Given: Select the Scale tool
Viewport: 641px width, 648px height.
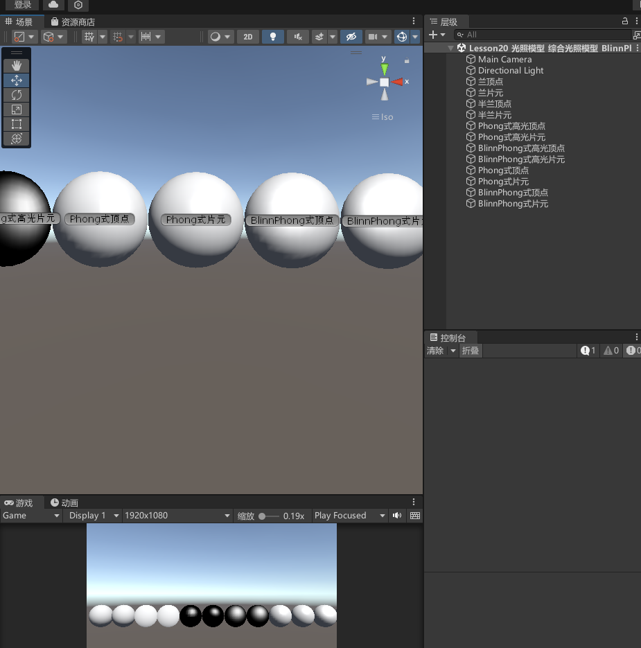Looking at the screenshot, I should click(17, 110).
